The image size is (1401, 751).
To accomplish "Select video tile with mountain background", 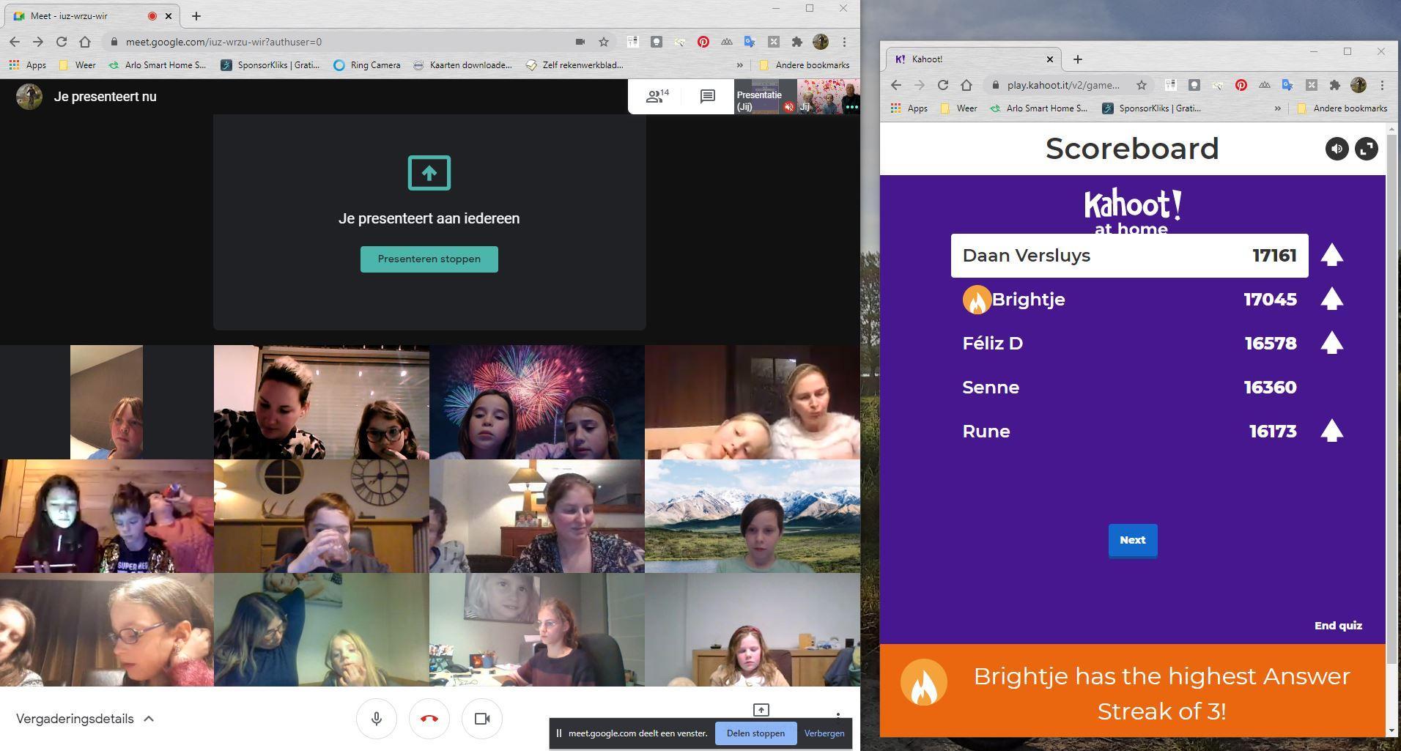I will (x=753, y=517).
